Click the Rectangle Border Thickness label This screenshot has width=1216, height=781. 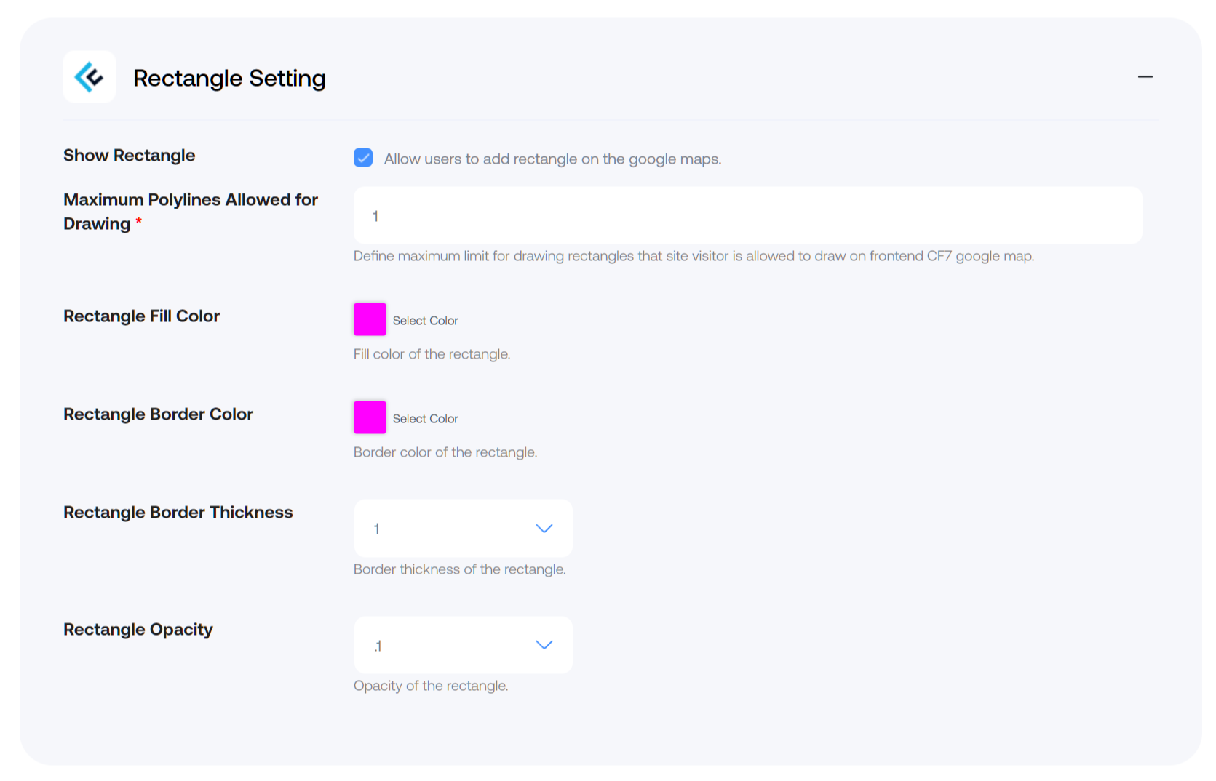point(178,513)
